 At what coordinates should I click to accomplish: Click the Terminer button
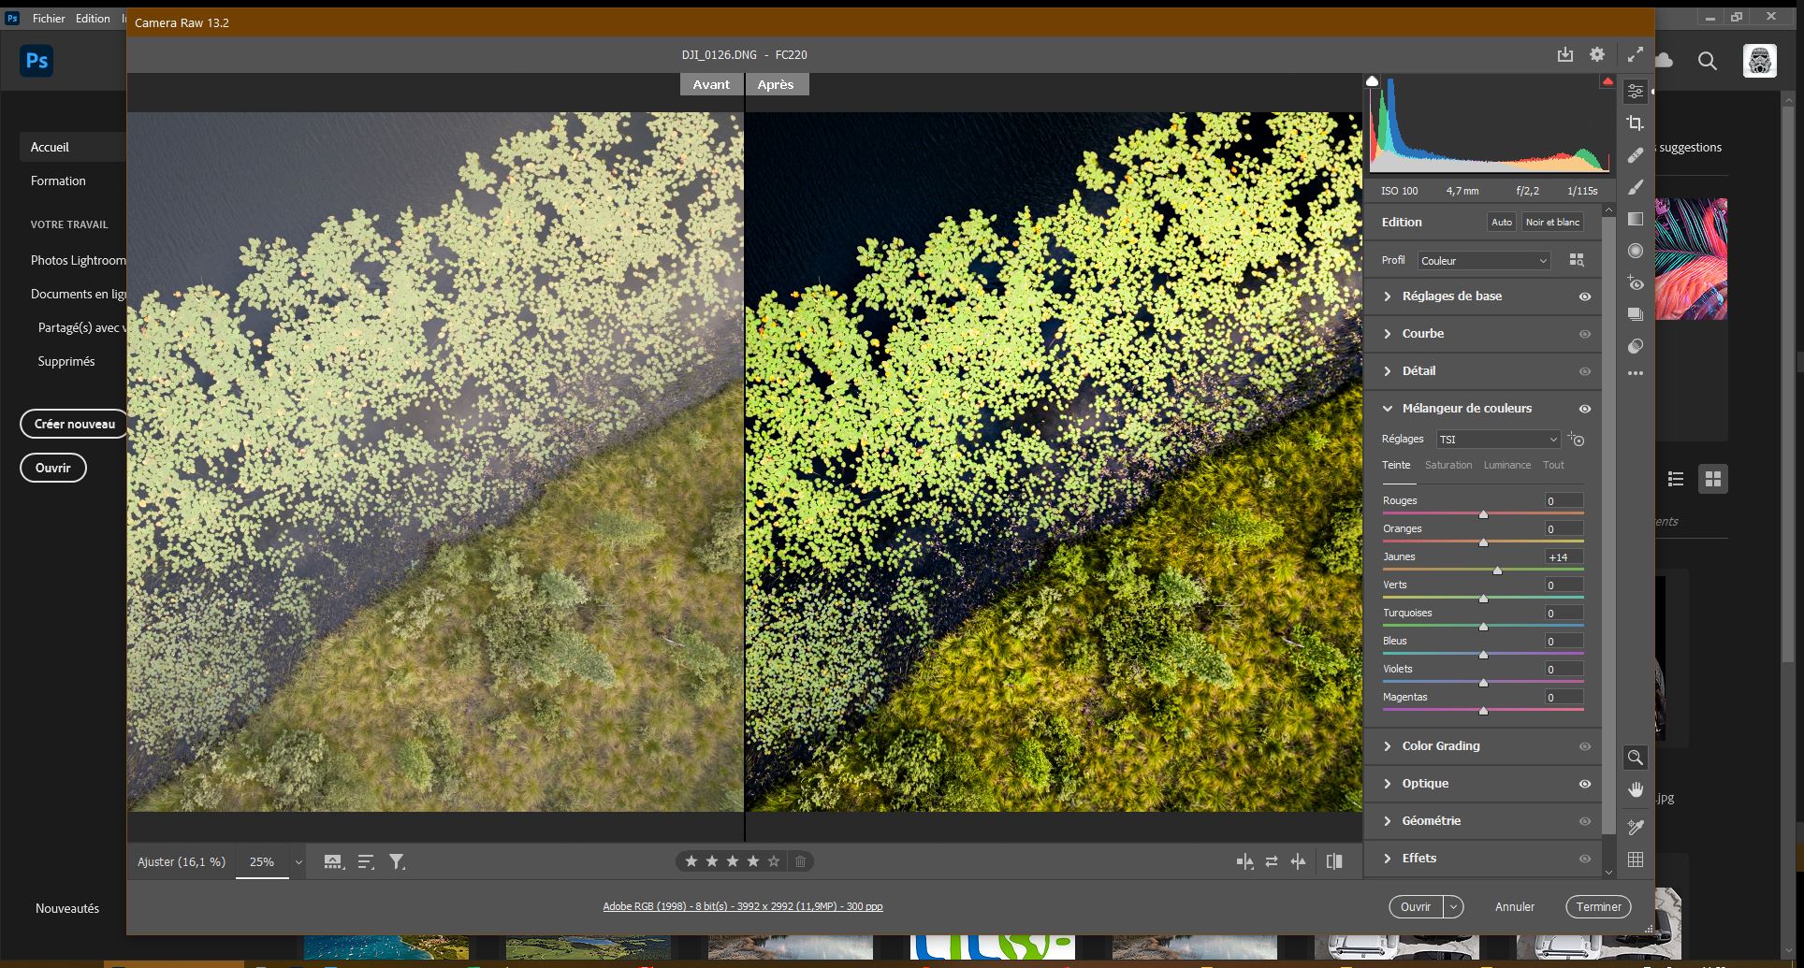click(1598, 906)
